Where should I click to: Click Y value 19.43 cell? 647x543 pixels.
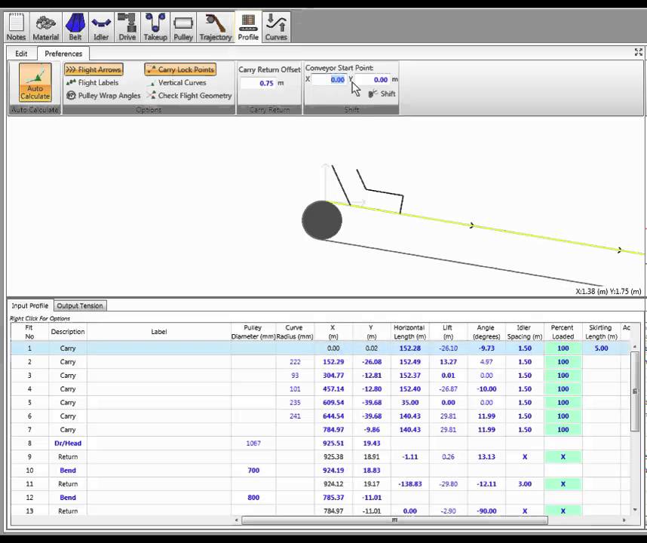(371, 443)
